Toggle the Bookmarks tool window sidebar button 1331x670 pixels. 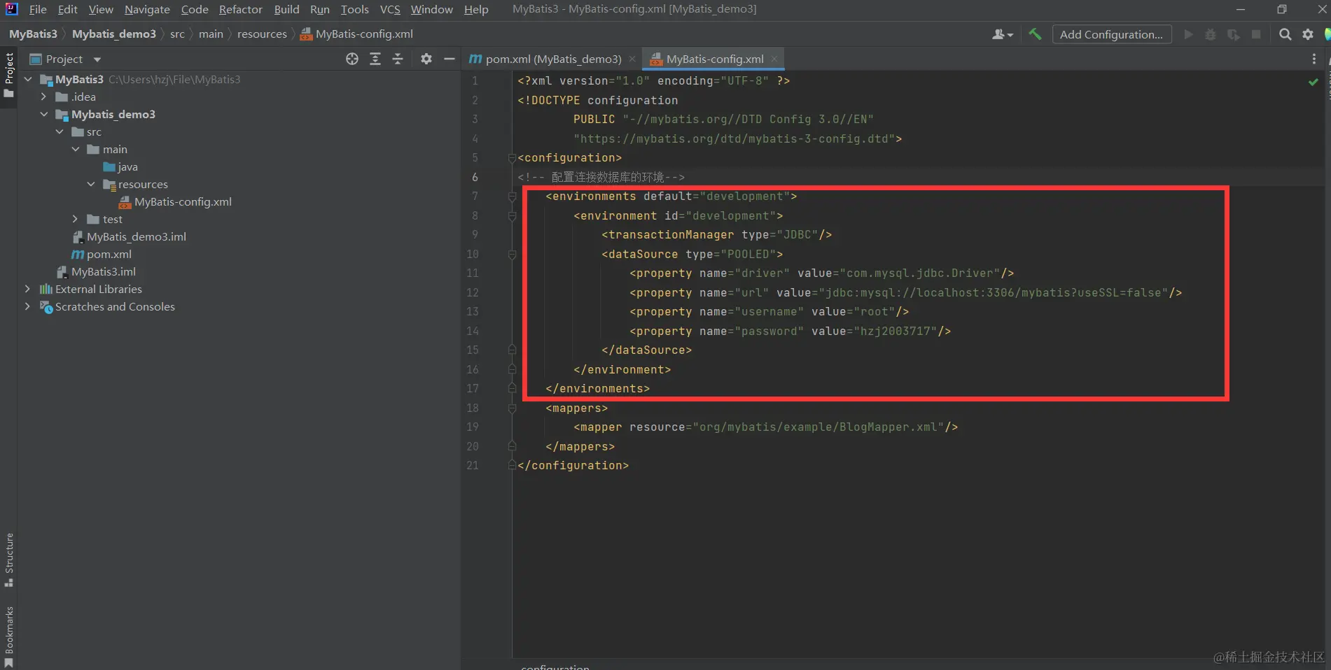8,636
